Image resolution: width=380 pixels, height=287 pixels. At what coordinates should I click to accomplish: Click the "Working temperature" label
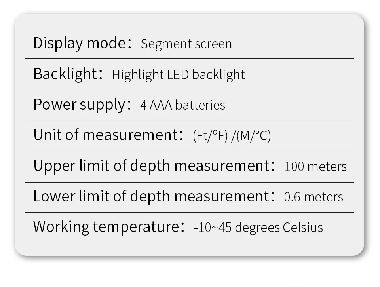[106, 226]
